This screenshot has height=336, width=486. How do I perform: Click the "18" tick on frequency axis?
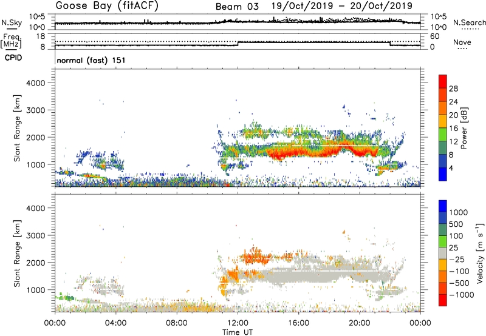41,36
